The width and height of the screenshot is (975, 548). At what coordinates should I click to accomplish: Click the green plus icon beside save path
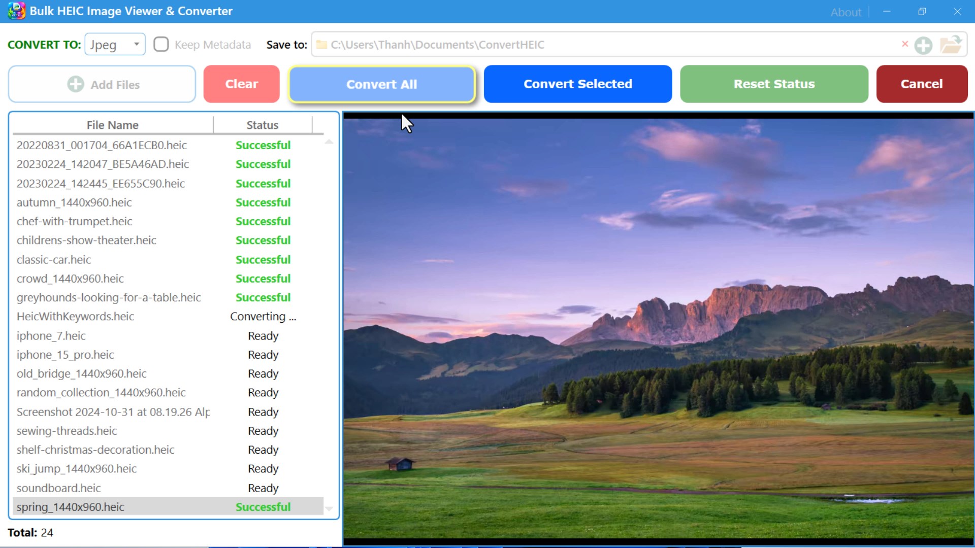pyautogui.click(x=923, y=45)
